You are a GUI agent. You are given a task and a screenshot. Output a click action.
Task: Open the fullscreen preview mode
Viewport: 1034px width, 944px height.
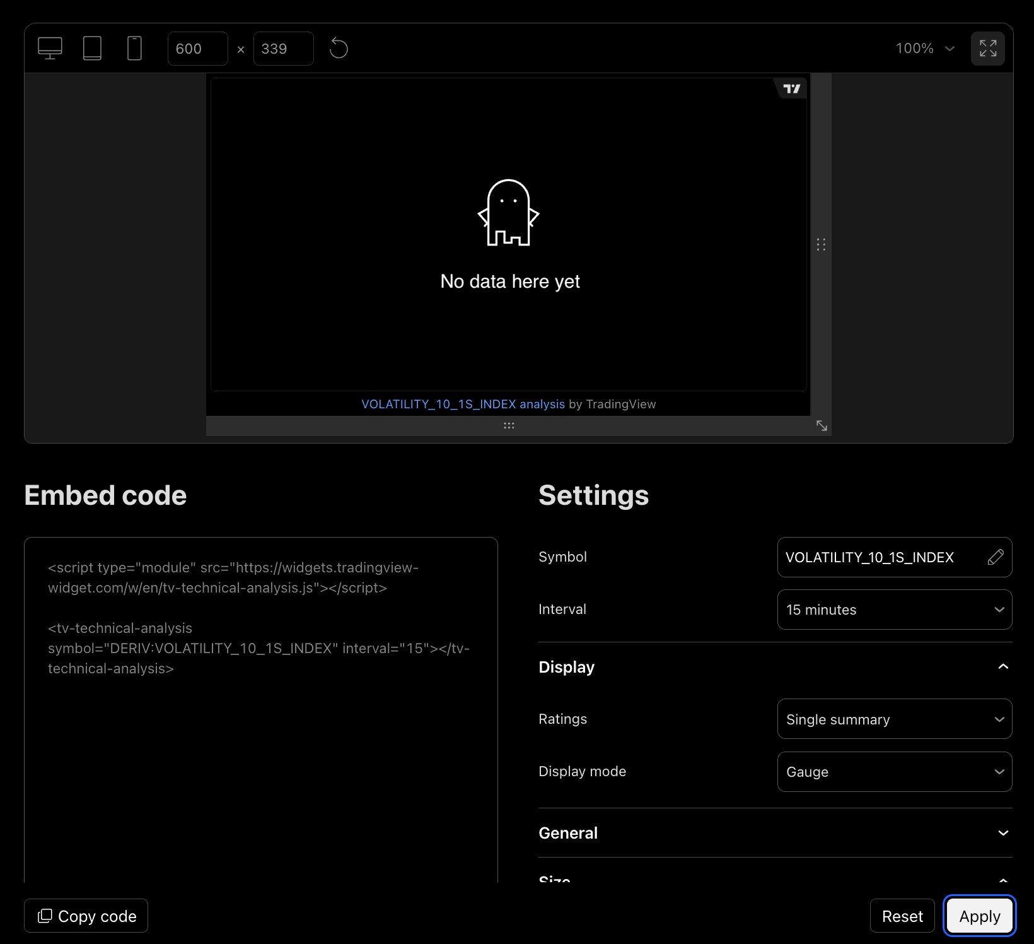(x=988, y=49)
